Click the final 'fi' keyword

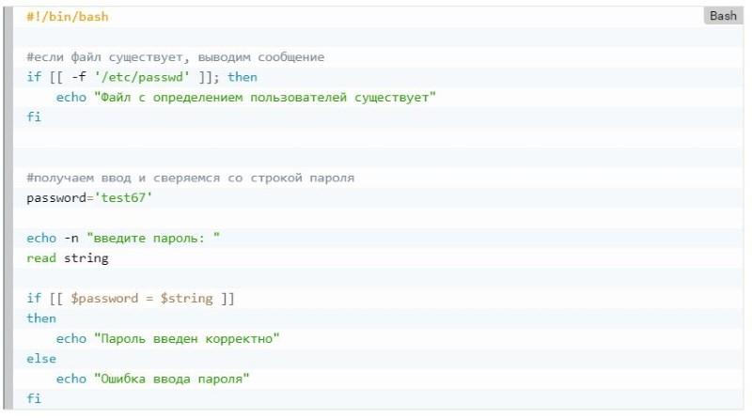(x=34, y=399)
